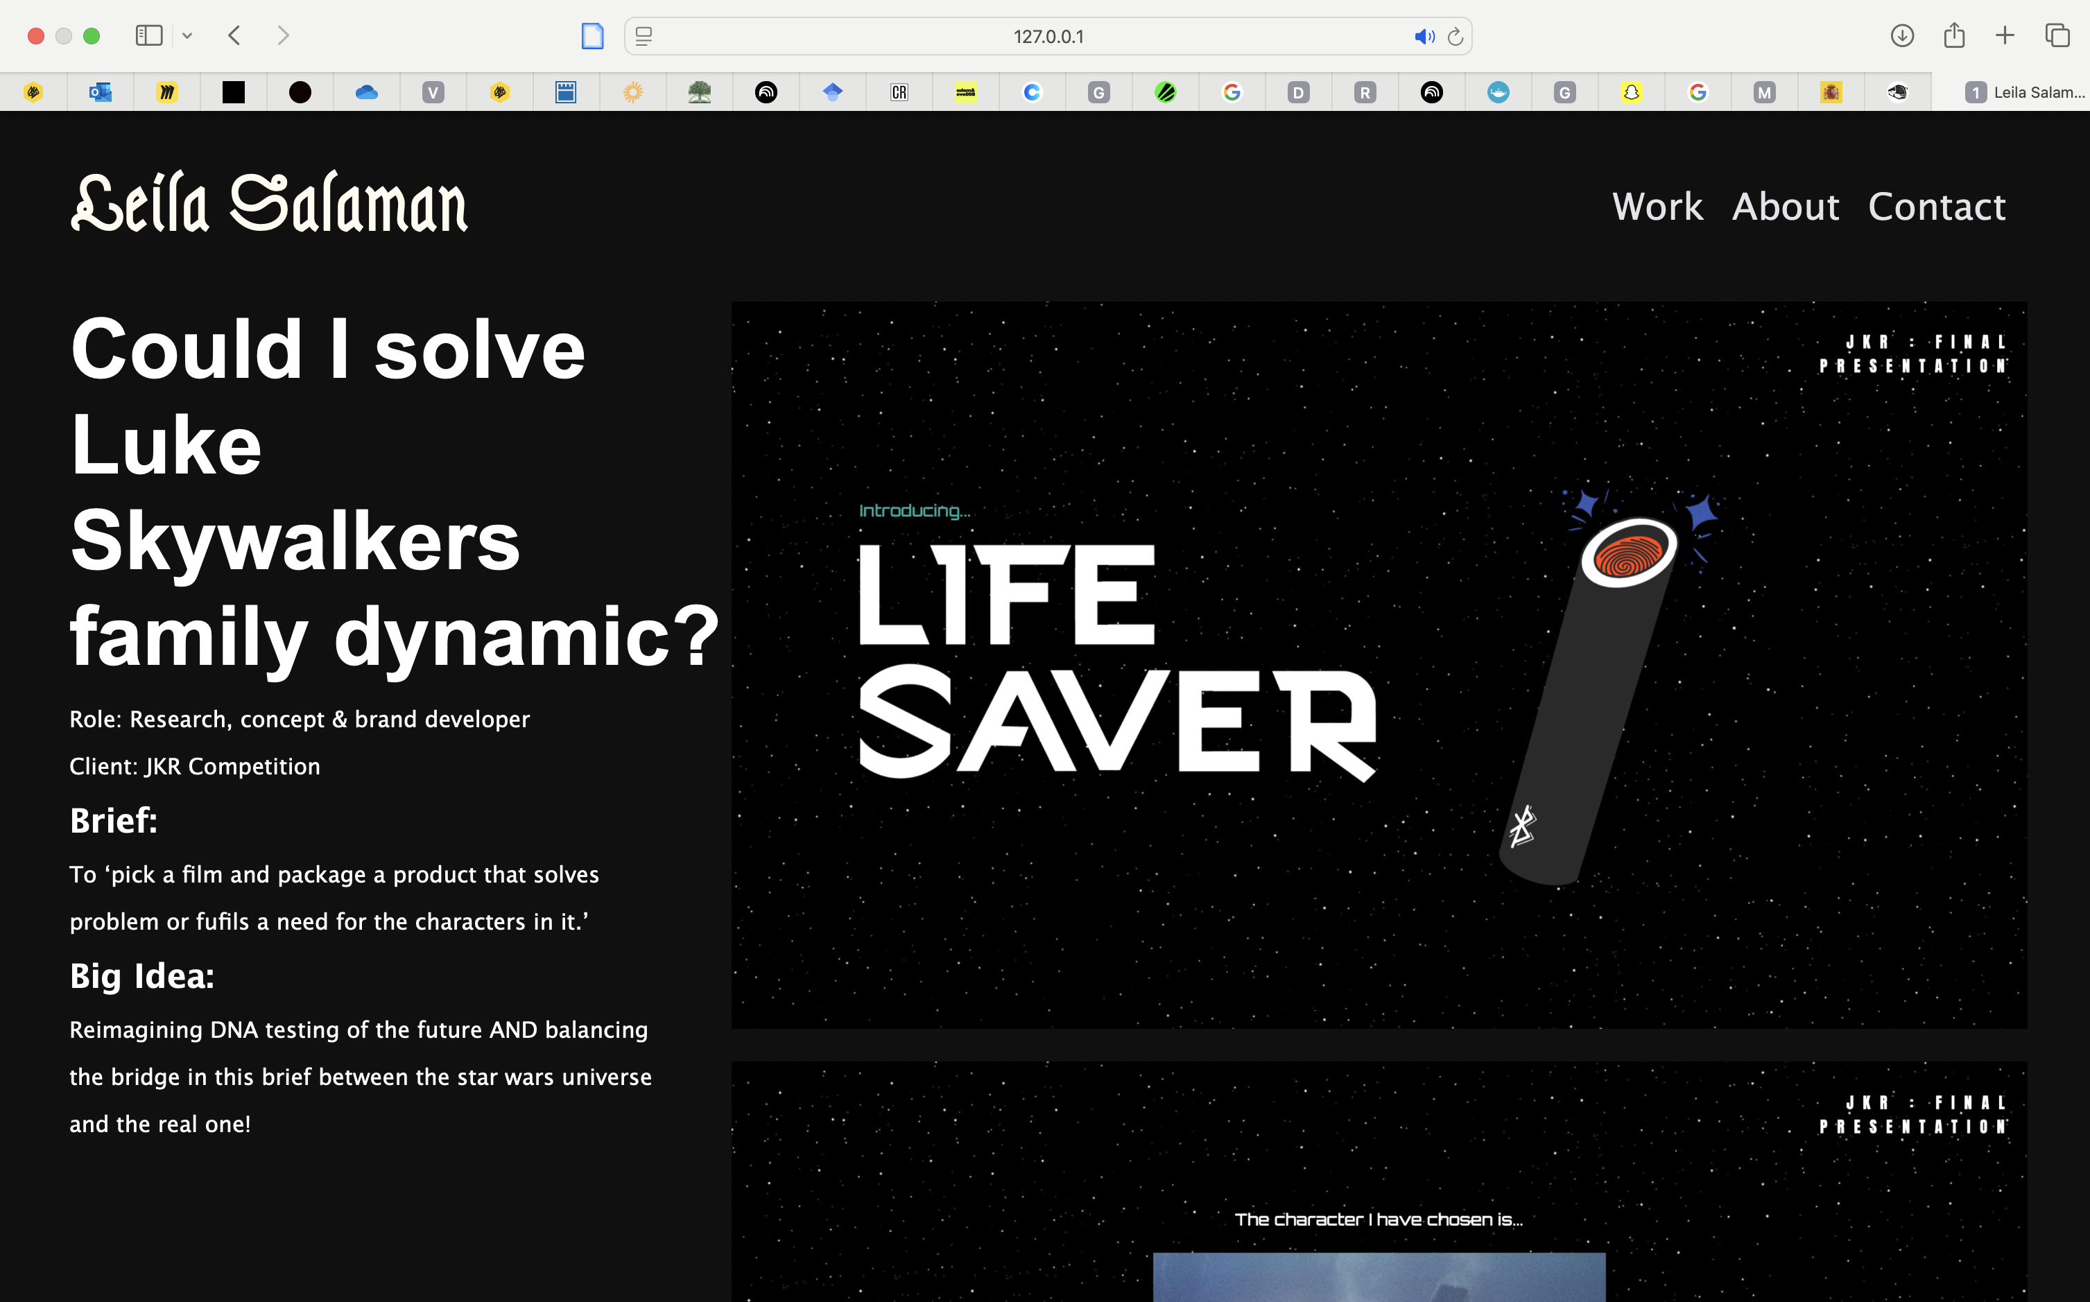Select the blue whale favicon tab
The height and width of the screenshot is (1302, 2090).
(x=1499, y=92)
